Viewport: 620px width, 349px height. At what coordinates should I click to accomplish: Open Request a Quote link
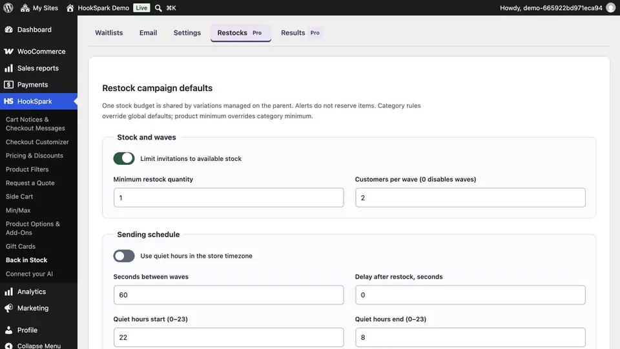30,183
